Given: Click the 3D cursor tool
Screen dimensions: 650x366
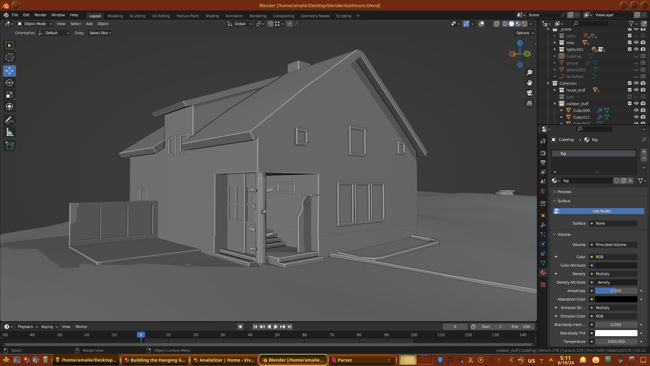Looking at the screenshot, I should (x=9, y=57).
